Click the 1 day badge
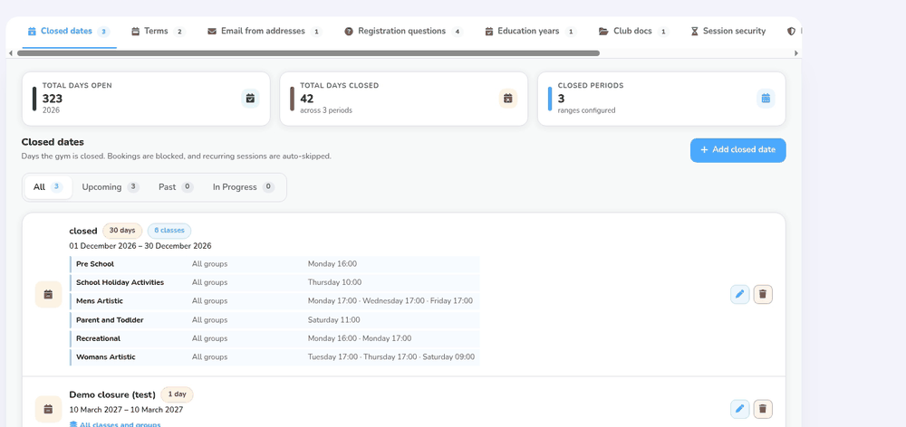Image resolution: width=906 pixels, height=427 pixels. pos(177,394)
